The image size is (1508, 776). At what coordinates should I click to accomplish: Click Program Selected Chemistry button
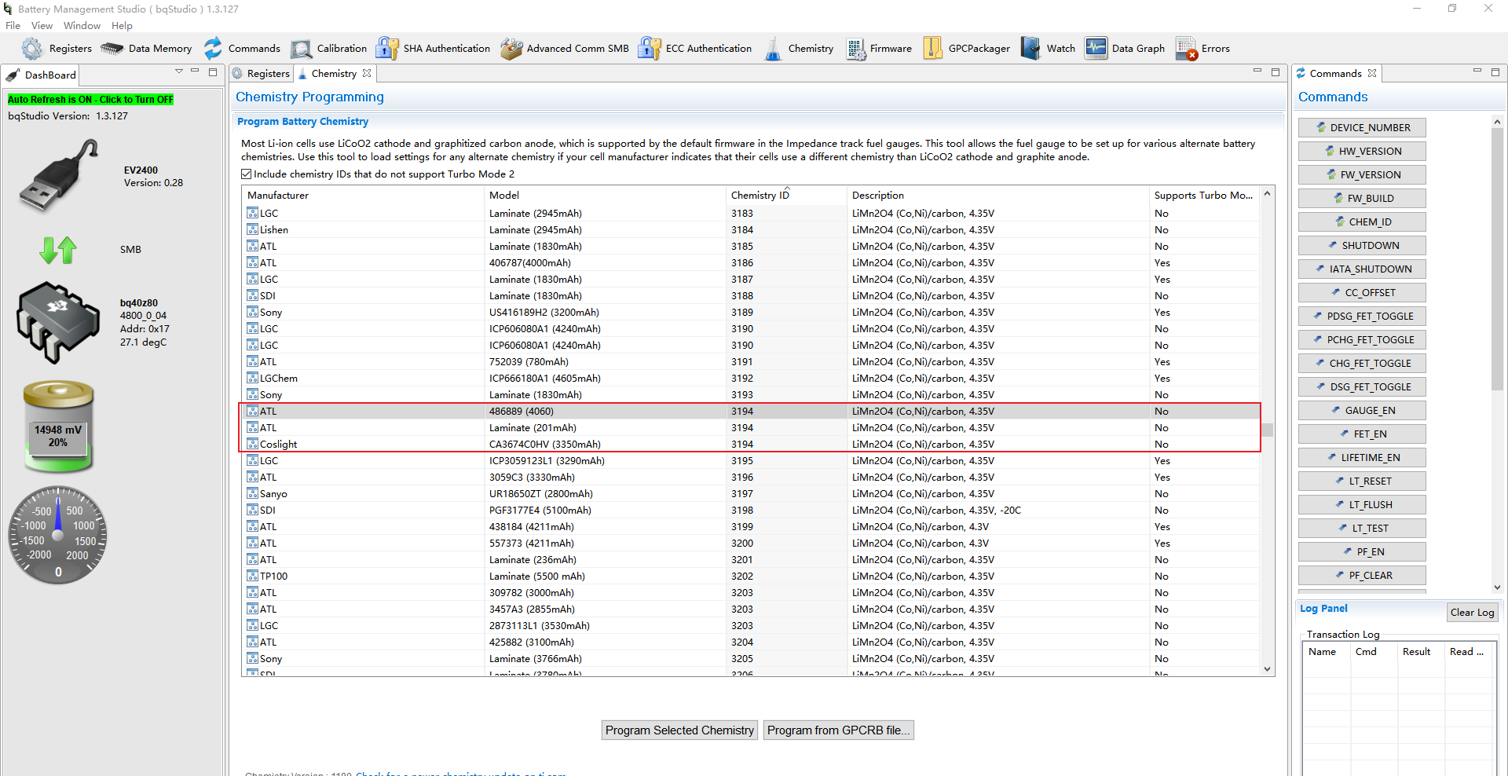tap(679, 730)
